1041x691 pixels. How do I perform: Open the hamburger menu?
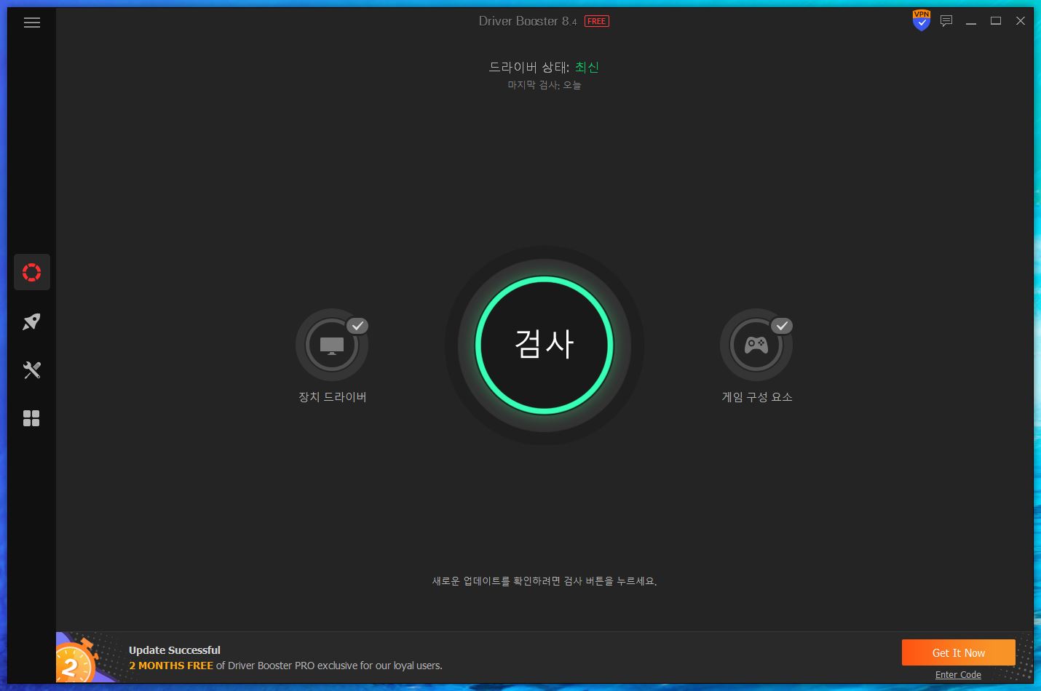pyautogui.click(x=31, y=23)
